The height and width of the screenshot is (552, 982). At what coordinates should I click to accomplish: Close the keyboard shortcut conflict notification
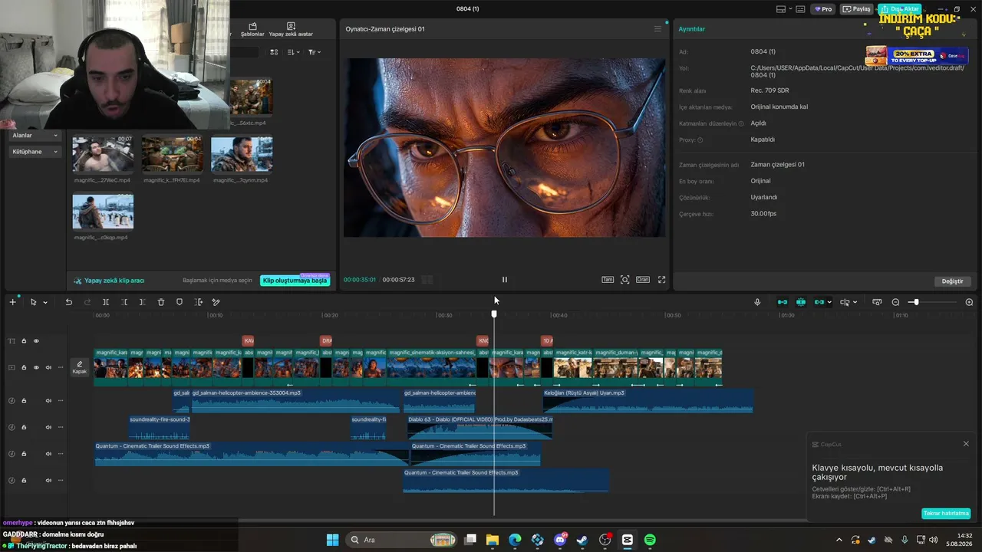966,444
